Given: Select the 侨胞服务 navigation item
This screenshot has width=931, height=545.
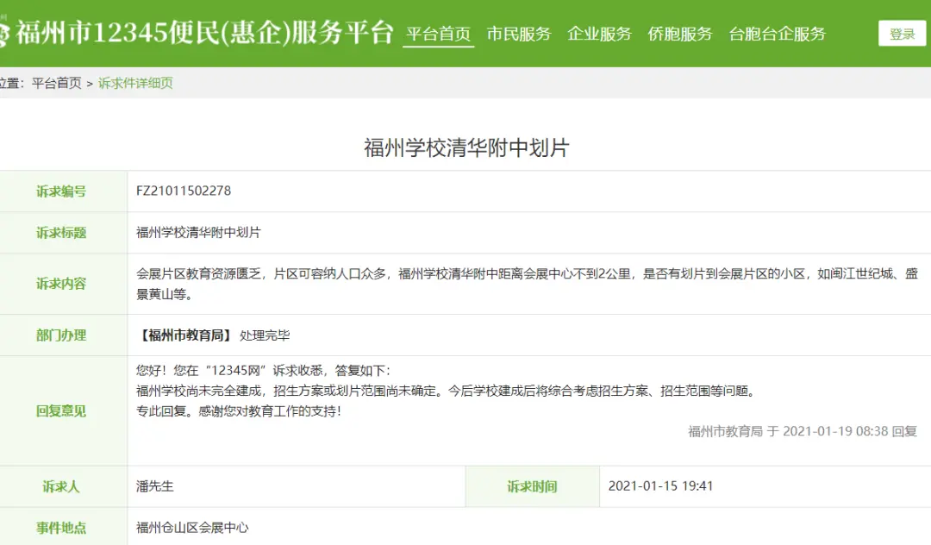Looking at the screenshot, I should [679, 34].
